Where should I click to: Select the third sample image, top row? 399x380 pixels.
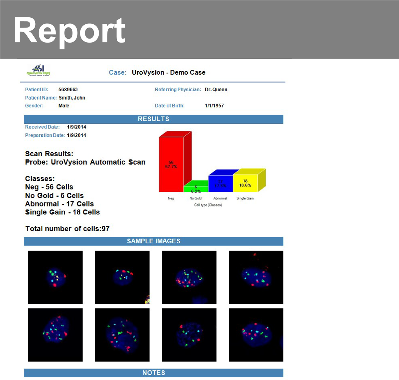point(189,277)
